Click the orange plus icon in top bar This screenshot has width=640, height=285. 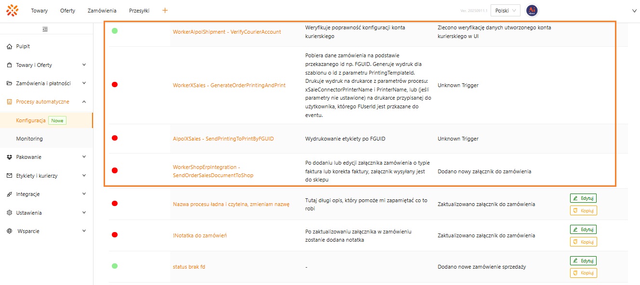point(165,10)
